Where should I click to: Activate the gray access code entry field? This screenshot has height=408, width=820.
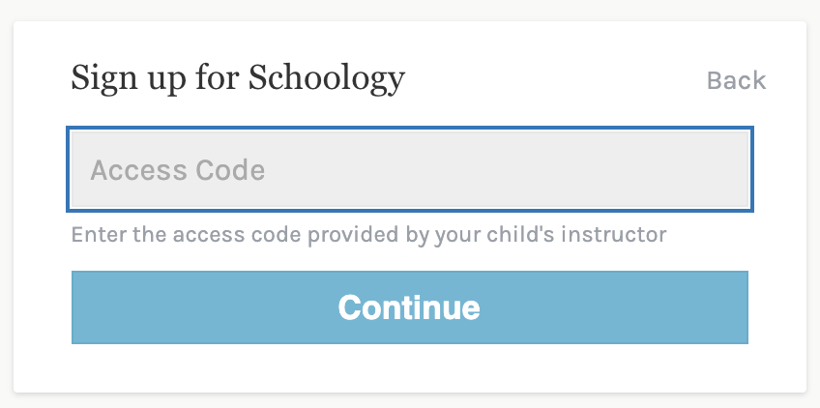pyautogui.click(x=409, y=170)
